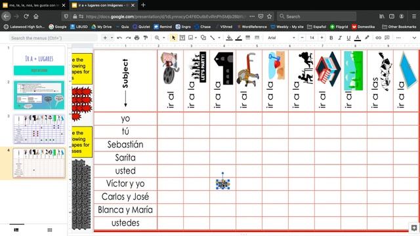Image resolution: width=420 pixels, height=236 pixels.
Task: Increase the font size with plus
Action: [x=322, y=38]
